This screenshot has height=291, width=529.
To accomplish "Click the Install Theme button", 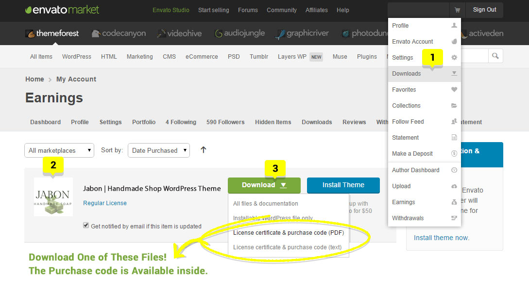I will (x=343, y=185).
